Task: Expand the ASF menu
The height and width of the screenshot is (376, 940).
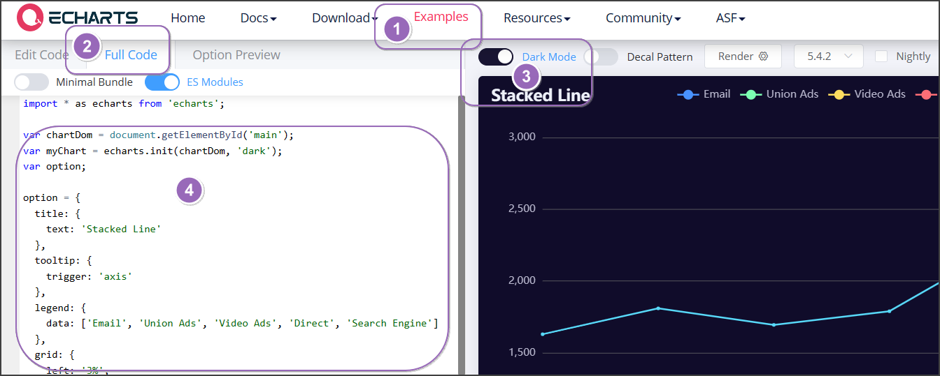Action: coord(730,18)
